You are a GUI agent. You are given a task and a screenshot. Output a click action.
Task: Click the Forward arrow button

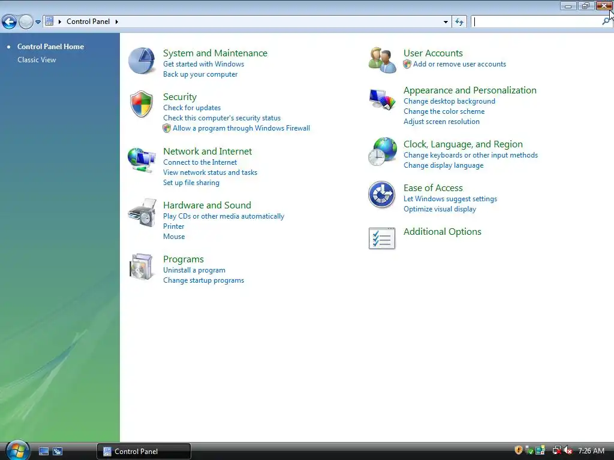(26, 22)
